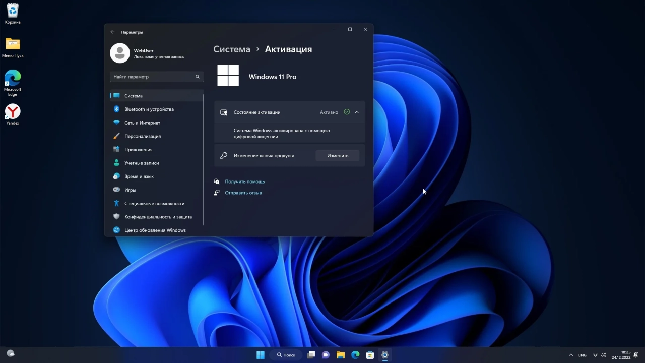Click the volume speaker icon in tray
Viewport: 645px width, 363px height.
604,355
